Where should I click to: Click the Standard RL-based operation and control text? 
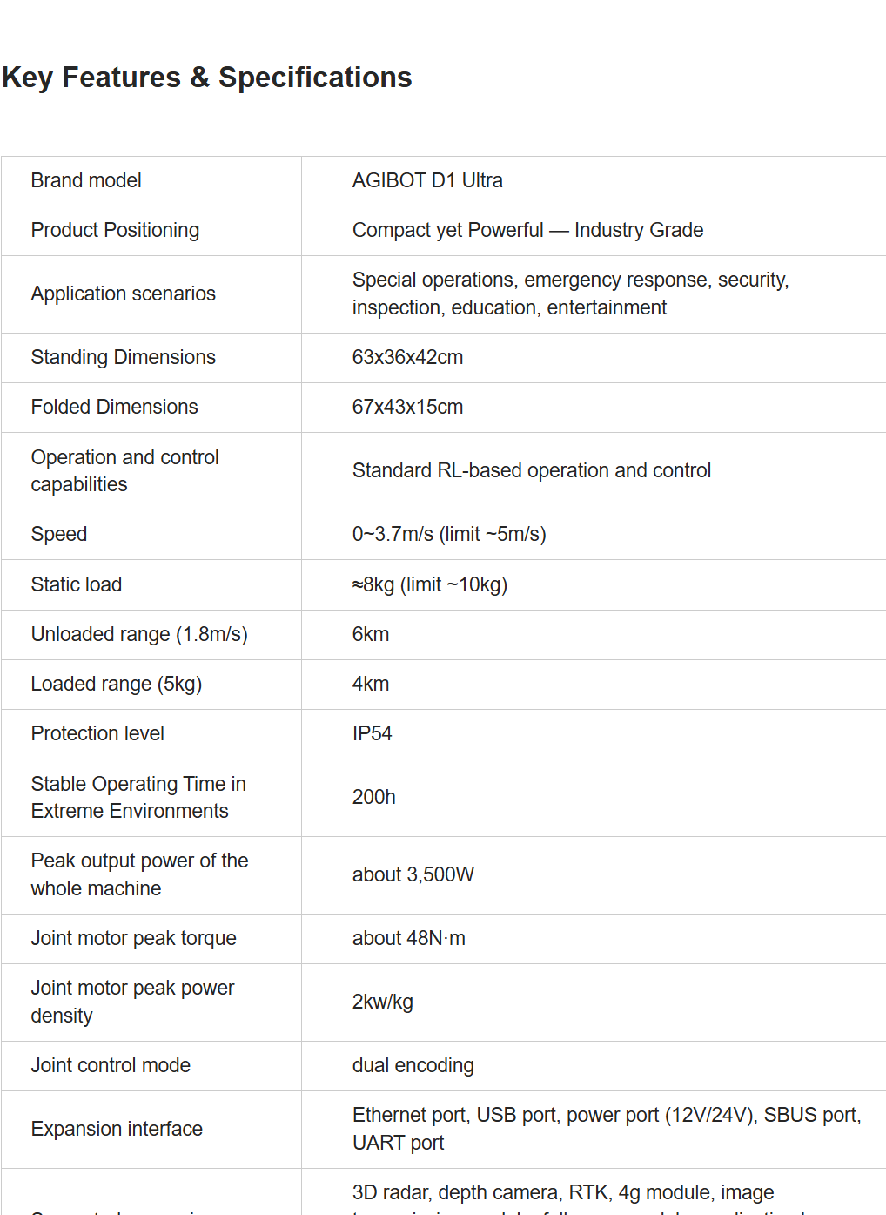531,470
